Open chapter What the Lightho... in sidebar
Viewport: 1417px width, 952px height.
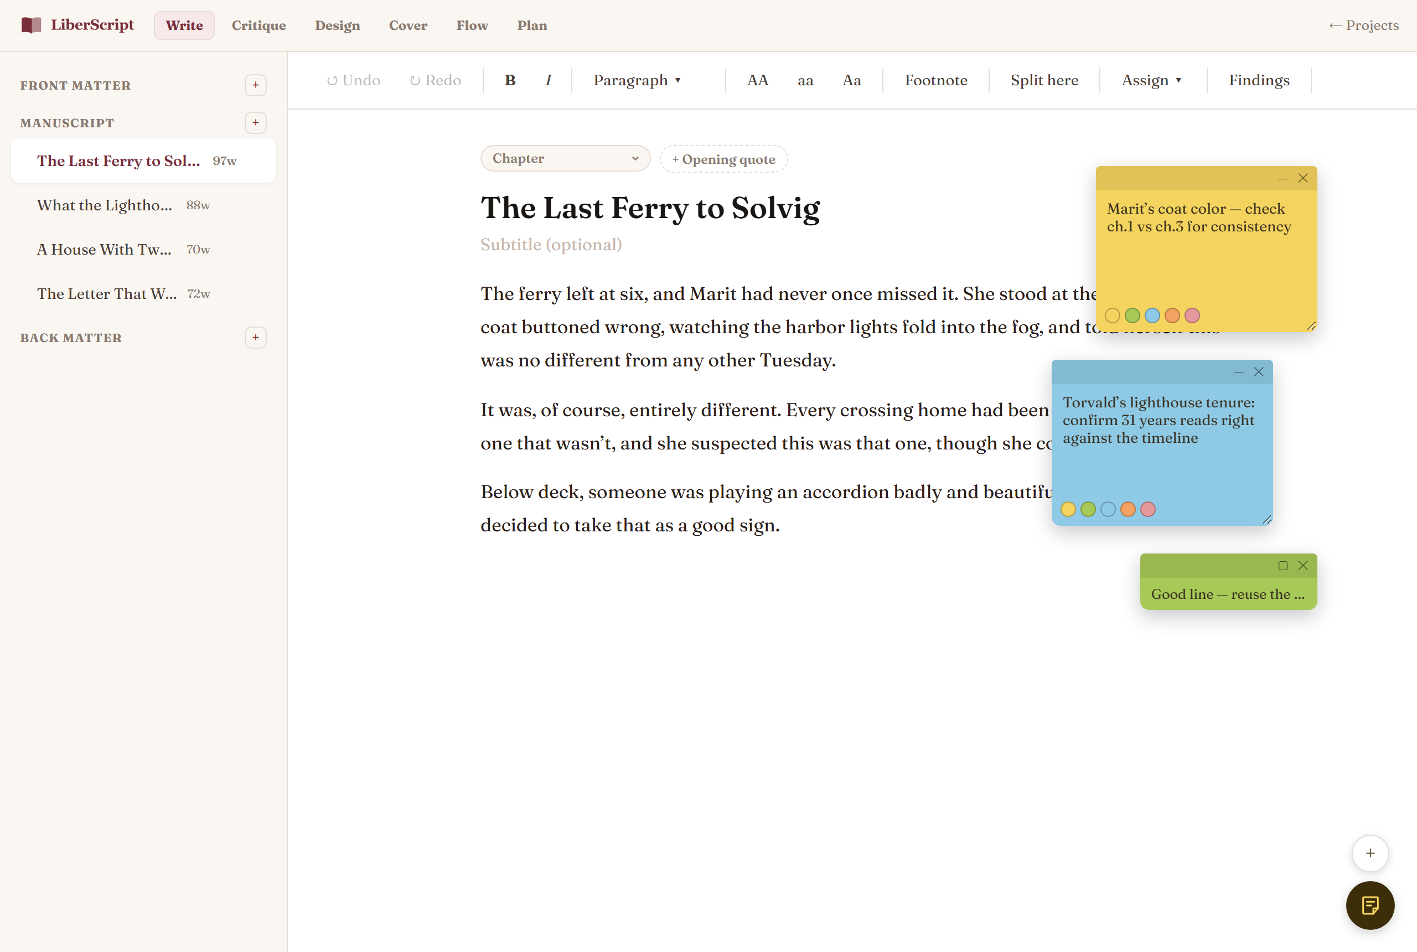pos(143,205)
